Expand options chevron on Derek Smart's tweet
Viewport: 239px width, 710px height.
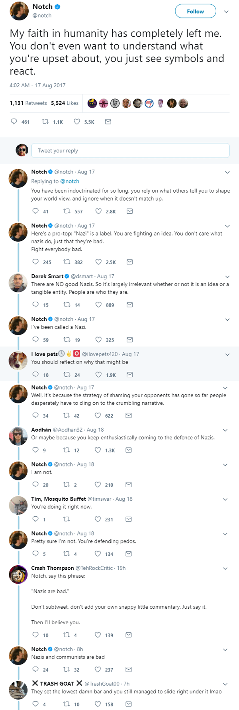pyautogui.click(x=227, y=277)
